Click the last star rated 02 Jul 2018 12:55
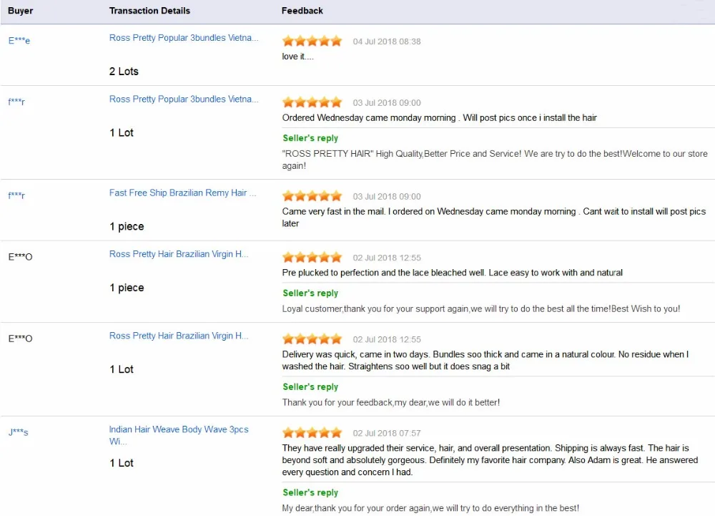Viewport: 715px width, 516px height. click(x=335, y=339)
